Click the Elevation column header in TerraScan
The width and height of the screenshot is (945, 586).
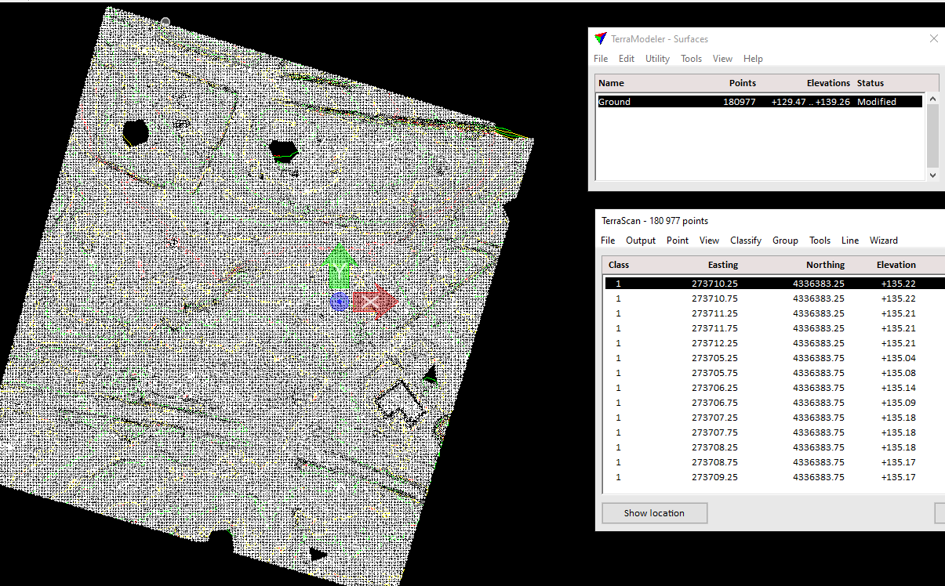pos(896,265)
